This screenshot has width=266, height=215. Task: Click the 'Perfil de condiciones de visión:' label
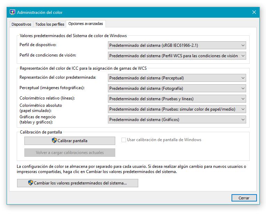point(48,55)
